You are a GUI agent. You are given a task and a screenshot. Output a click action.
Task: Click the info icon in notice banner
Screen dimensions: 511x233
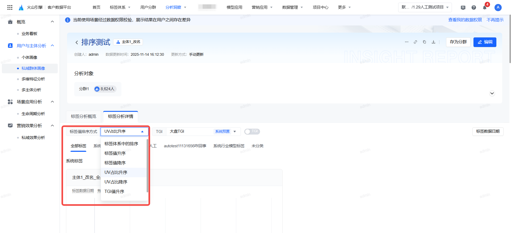tap(68, 20)
